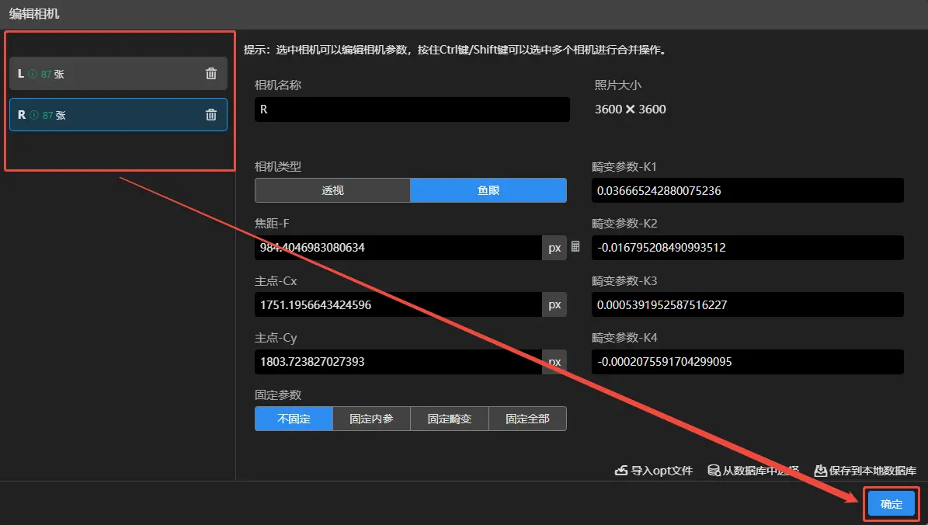Click the 畸变参数-K1 value field
The width and height of the screenshot is (928, 525).
click(747, 190)
